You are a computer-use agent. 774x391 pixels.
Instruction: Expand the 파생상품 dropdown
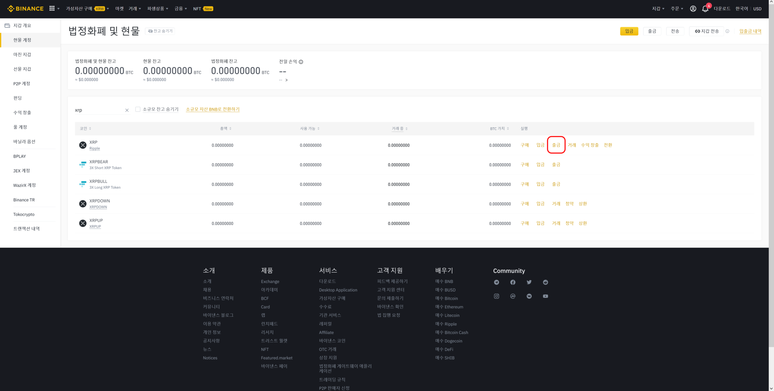tap(158, 8)
